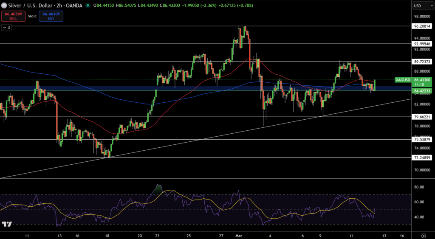
Task: Click the 72.24859 support line label
Action: coord(422,157)
